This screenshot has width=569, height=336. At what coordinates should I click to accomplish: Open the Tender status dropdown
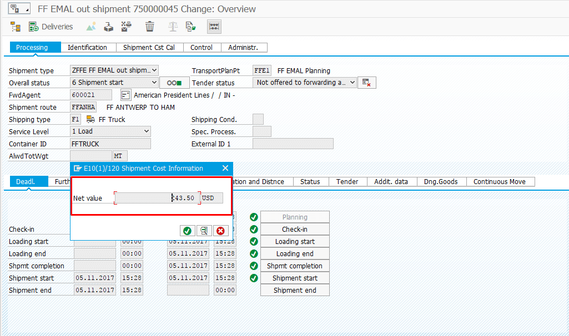coord(351,83)
